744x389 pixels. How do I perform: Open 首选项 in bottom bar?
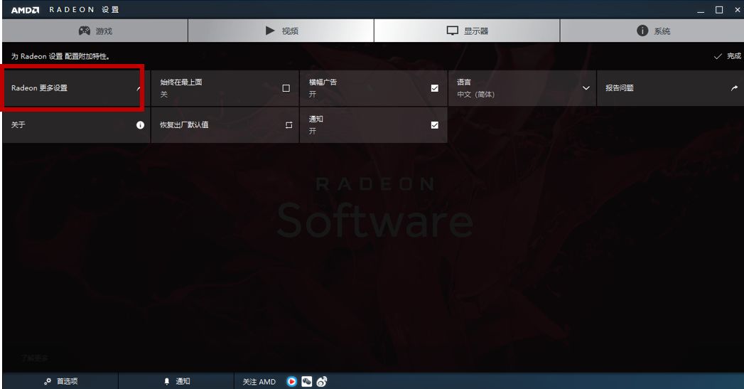tap(60, 381)
